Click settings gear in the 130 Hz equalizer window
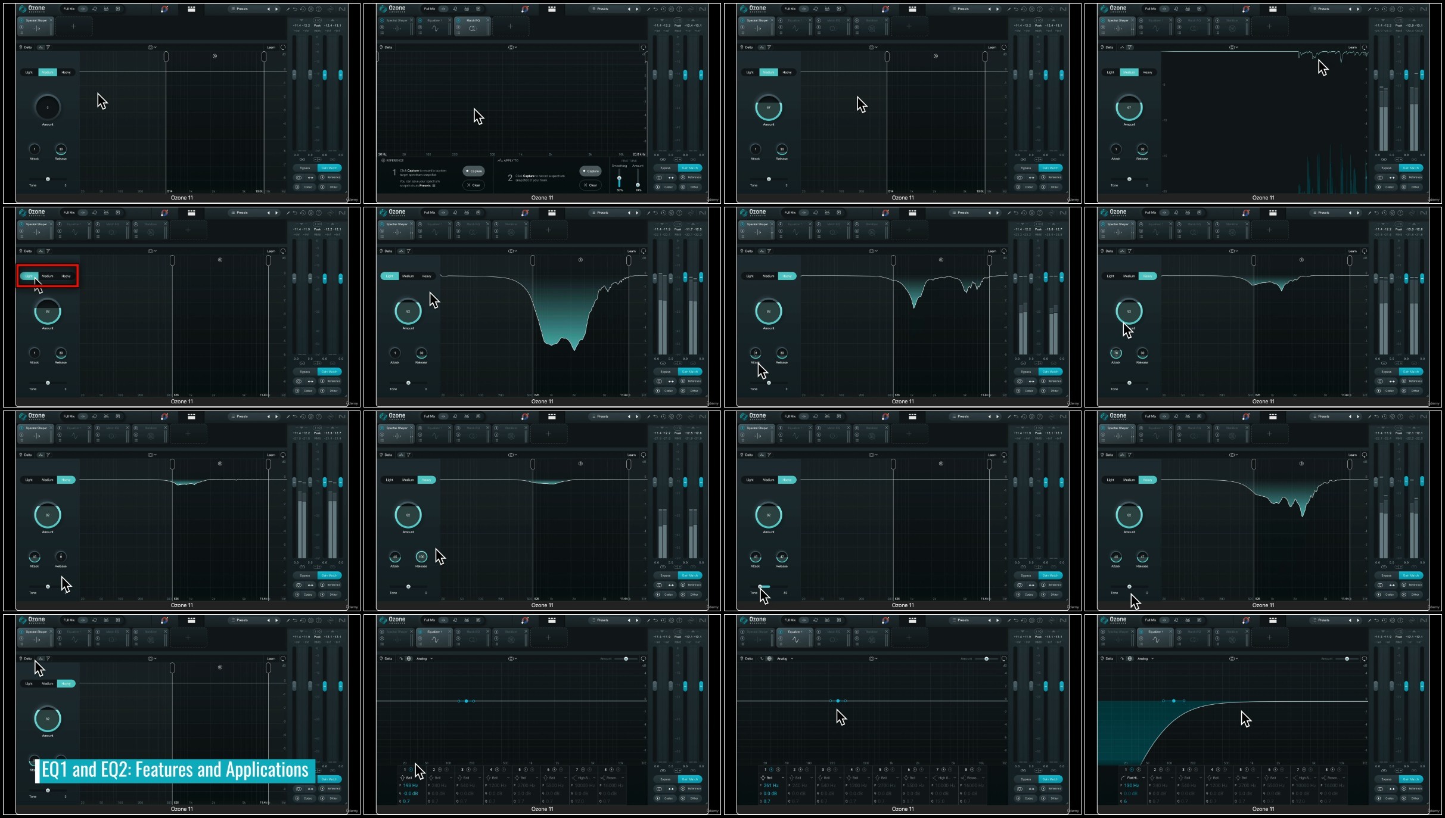Viewport: 1445px width, 818px height. [x=1392, y=620]
